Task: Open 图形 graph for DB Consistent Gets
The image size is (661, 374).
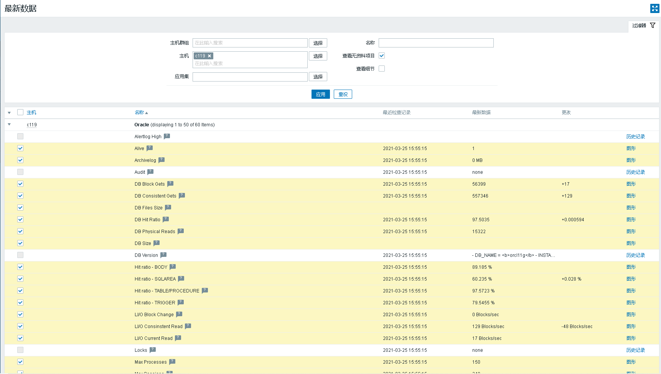Action: [631, 196]
